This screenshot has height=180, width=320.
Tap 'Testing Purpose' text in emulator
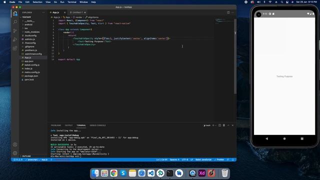coord(284,76)
